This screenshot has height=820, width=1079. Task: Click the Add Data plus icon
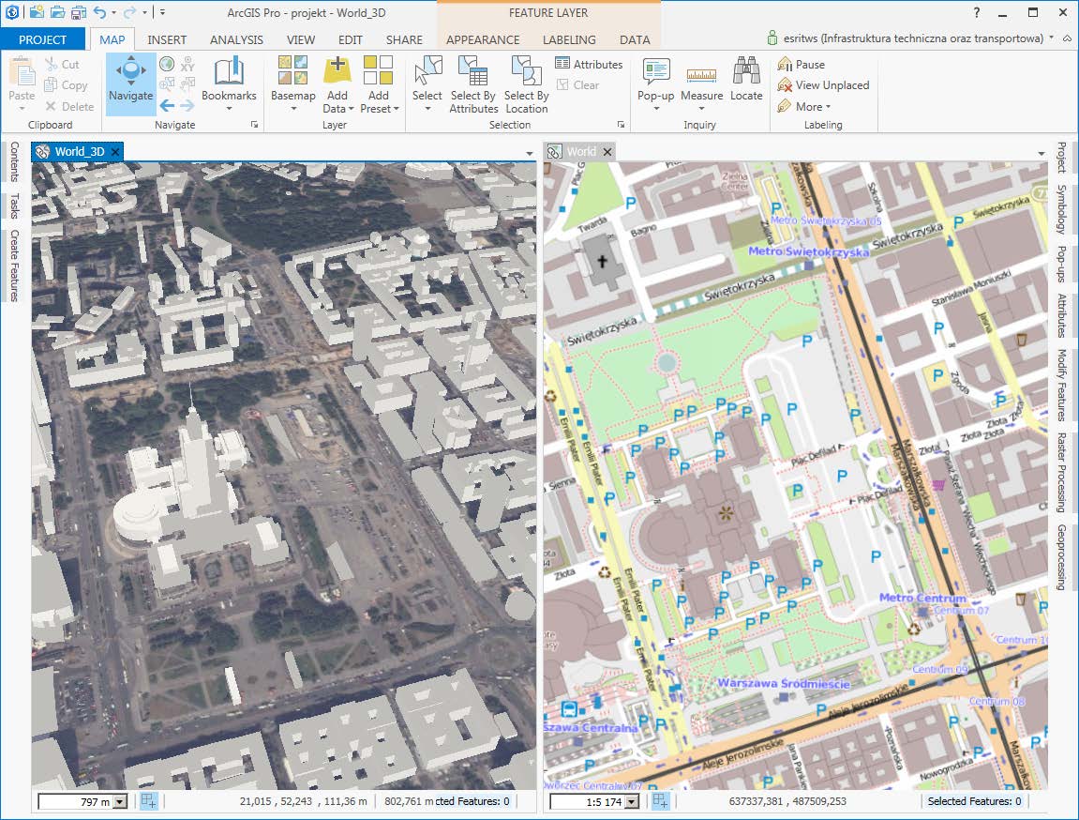[x=337, y=69]
